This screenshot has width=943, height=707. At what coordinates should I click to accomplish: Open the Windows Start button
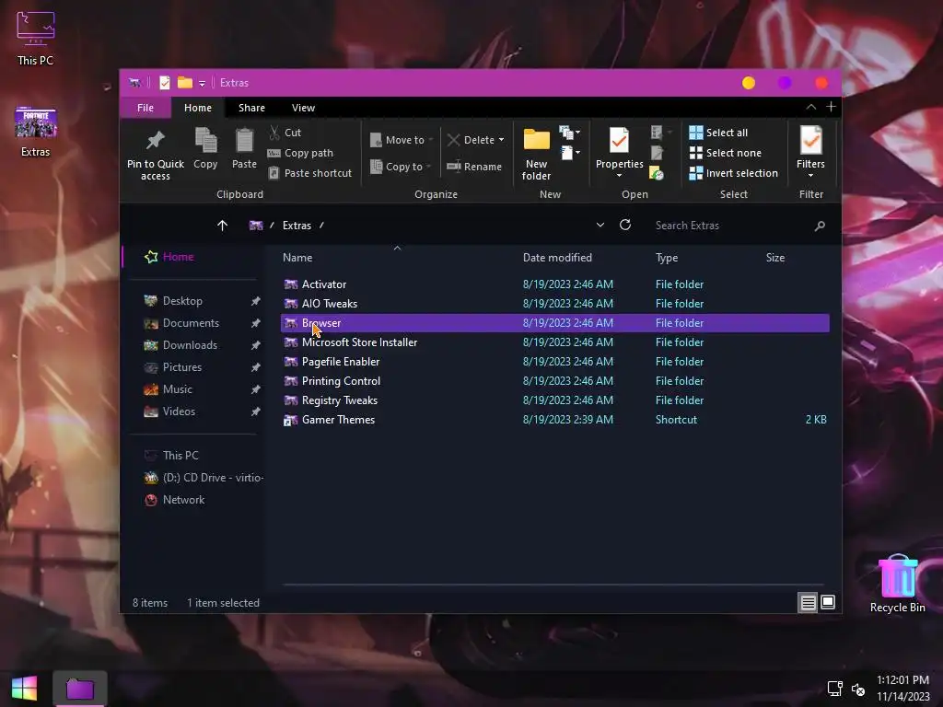[x=24, y=689]
